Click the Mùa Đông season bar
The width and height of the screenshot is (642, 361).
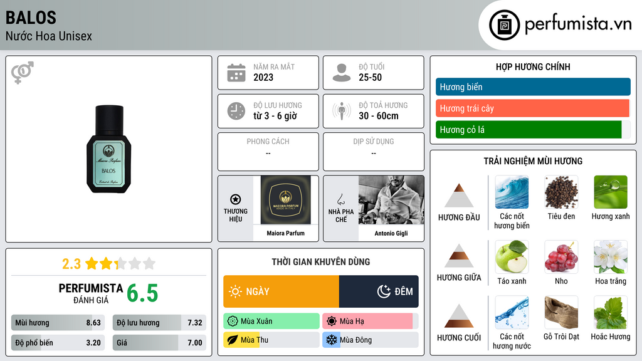pos(371,340)
